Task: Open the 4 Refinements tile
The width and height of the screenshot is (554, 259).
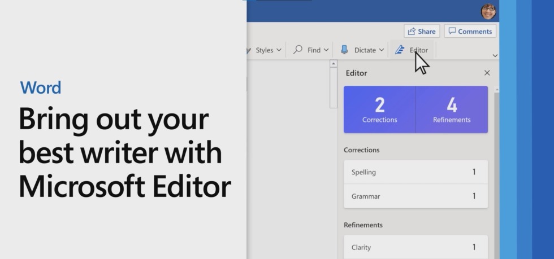Action: coord(452,109)
